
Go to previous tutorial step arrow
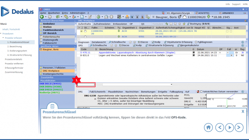pos(220,127)
